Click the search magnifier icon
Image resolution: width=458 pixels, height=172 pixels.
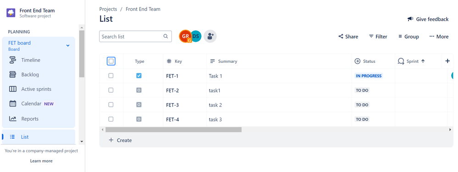coord(166,37)
